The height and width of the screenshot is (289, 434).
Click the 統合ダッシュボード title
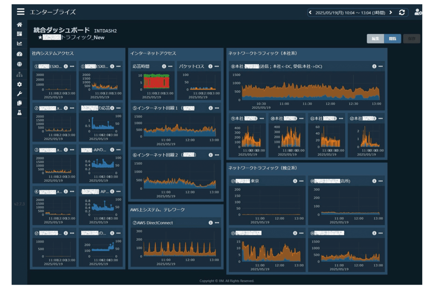click(62, 30)
